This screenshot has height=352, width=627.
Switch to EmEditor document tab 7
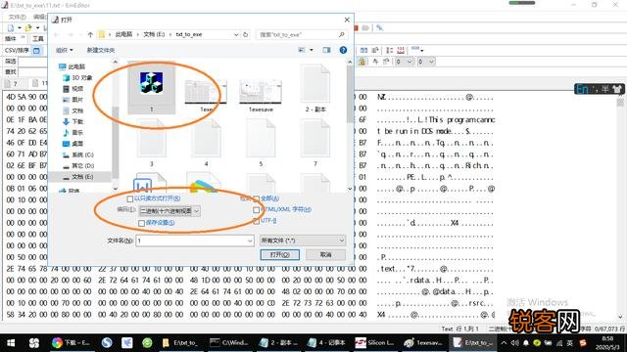coord(16,83)
